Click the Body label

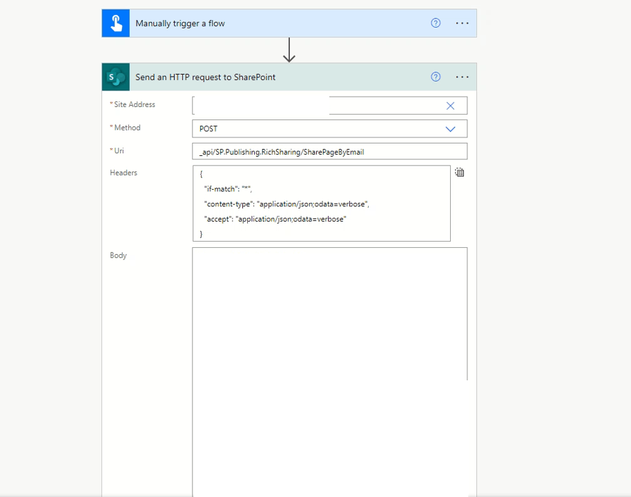[118, 255]
